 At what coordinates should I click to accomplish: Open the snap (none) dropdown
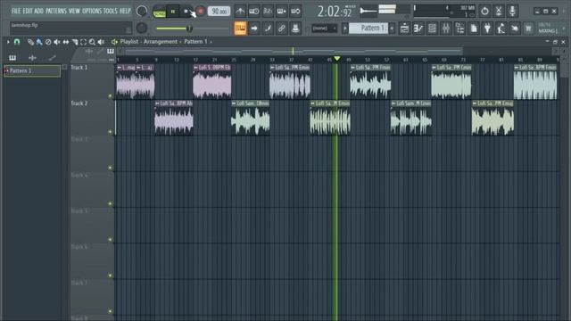(x=324, y=28)
